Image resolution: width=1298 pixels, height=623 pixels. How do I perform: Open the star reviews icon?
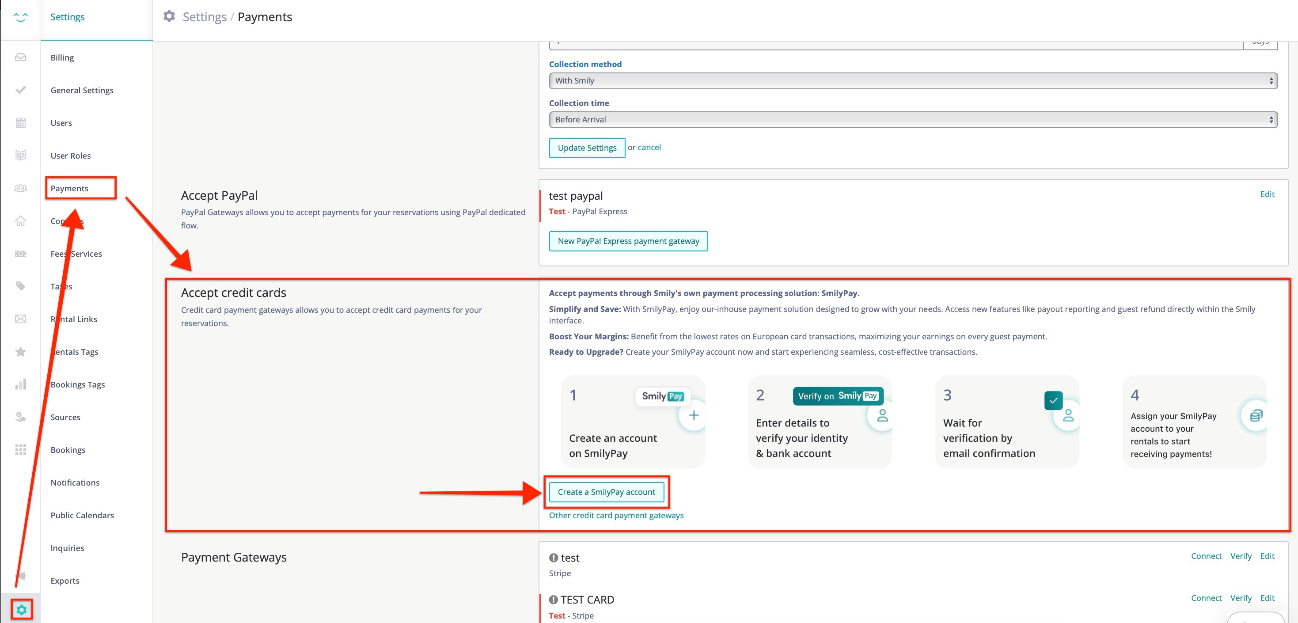point(21,351)
